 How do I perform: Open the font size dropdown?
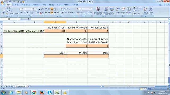click(x=37, y=9)
